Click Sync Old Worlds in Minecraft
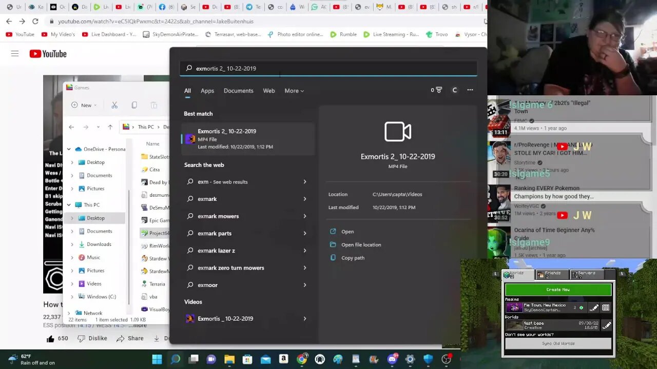 558,343
